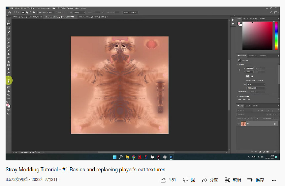The width and height of the screenshot is (285, 186).
Task: Click the Photoshop Home icon
Action: pyautogui.click(x=9, y=12)
